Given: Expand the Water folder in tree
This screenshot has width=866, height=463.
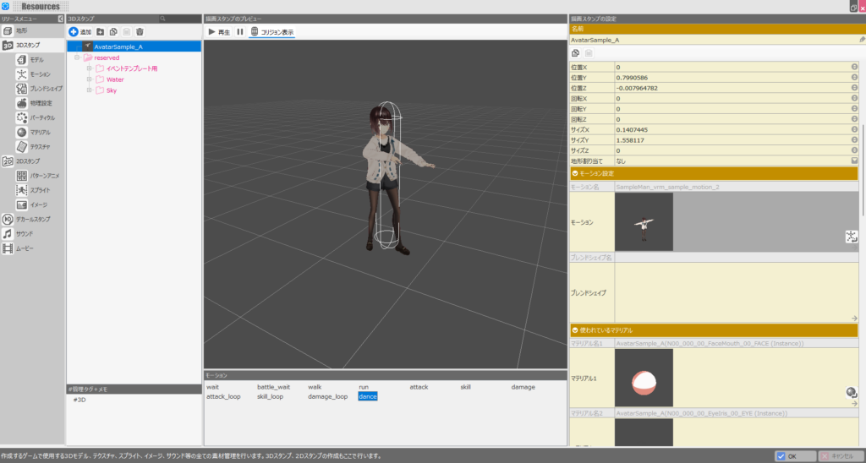Looking at the screenshot, I should point(89,79).
